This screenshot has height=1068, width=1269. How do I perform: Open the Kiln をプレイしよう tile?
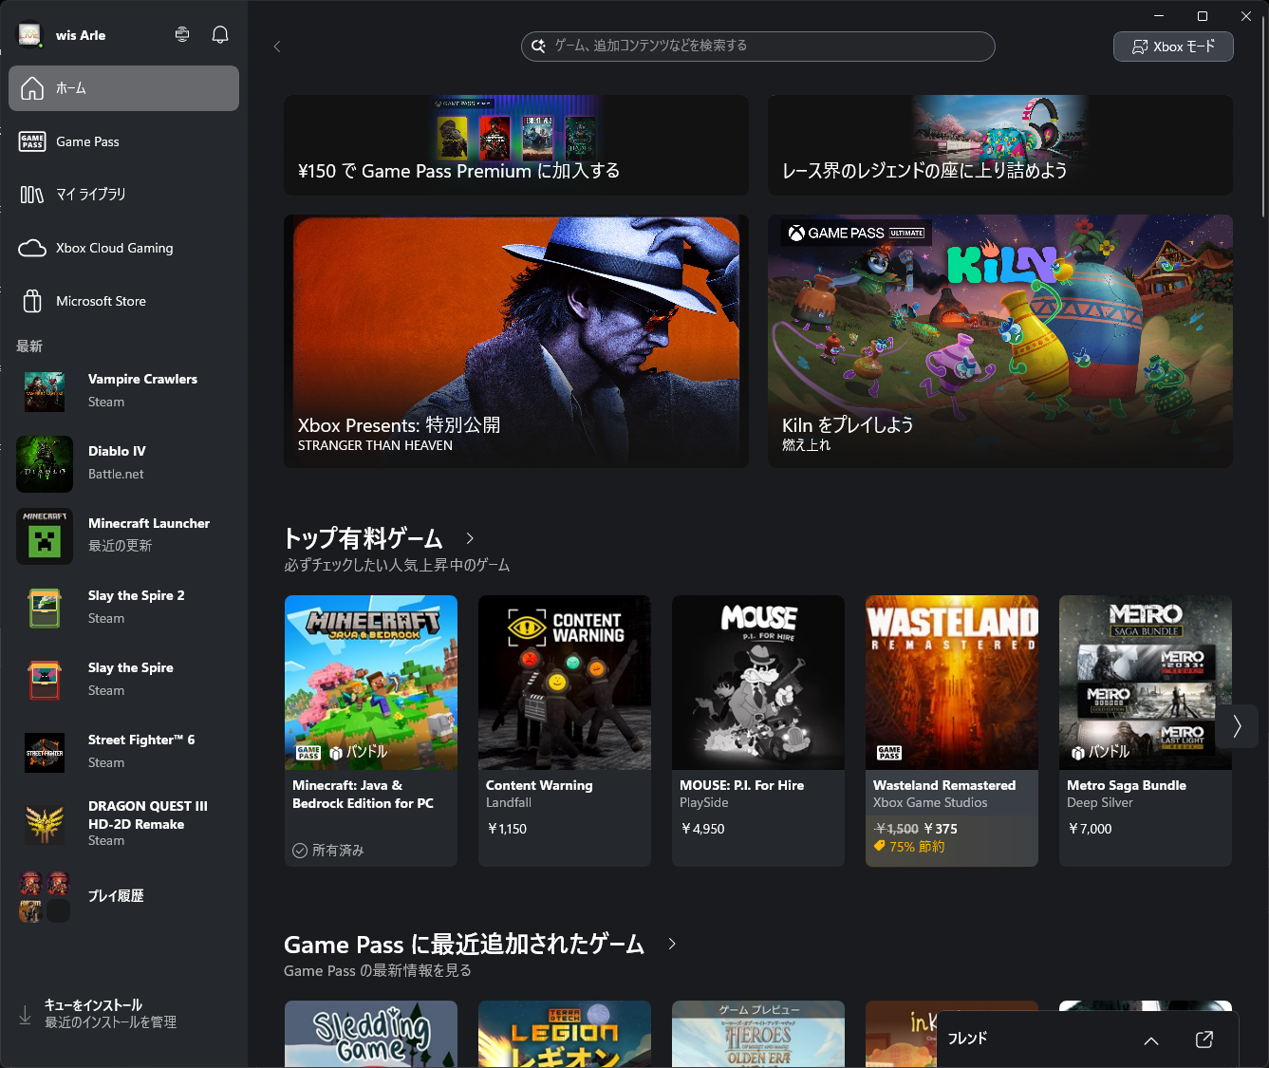pos(1000,341)
